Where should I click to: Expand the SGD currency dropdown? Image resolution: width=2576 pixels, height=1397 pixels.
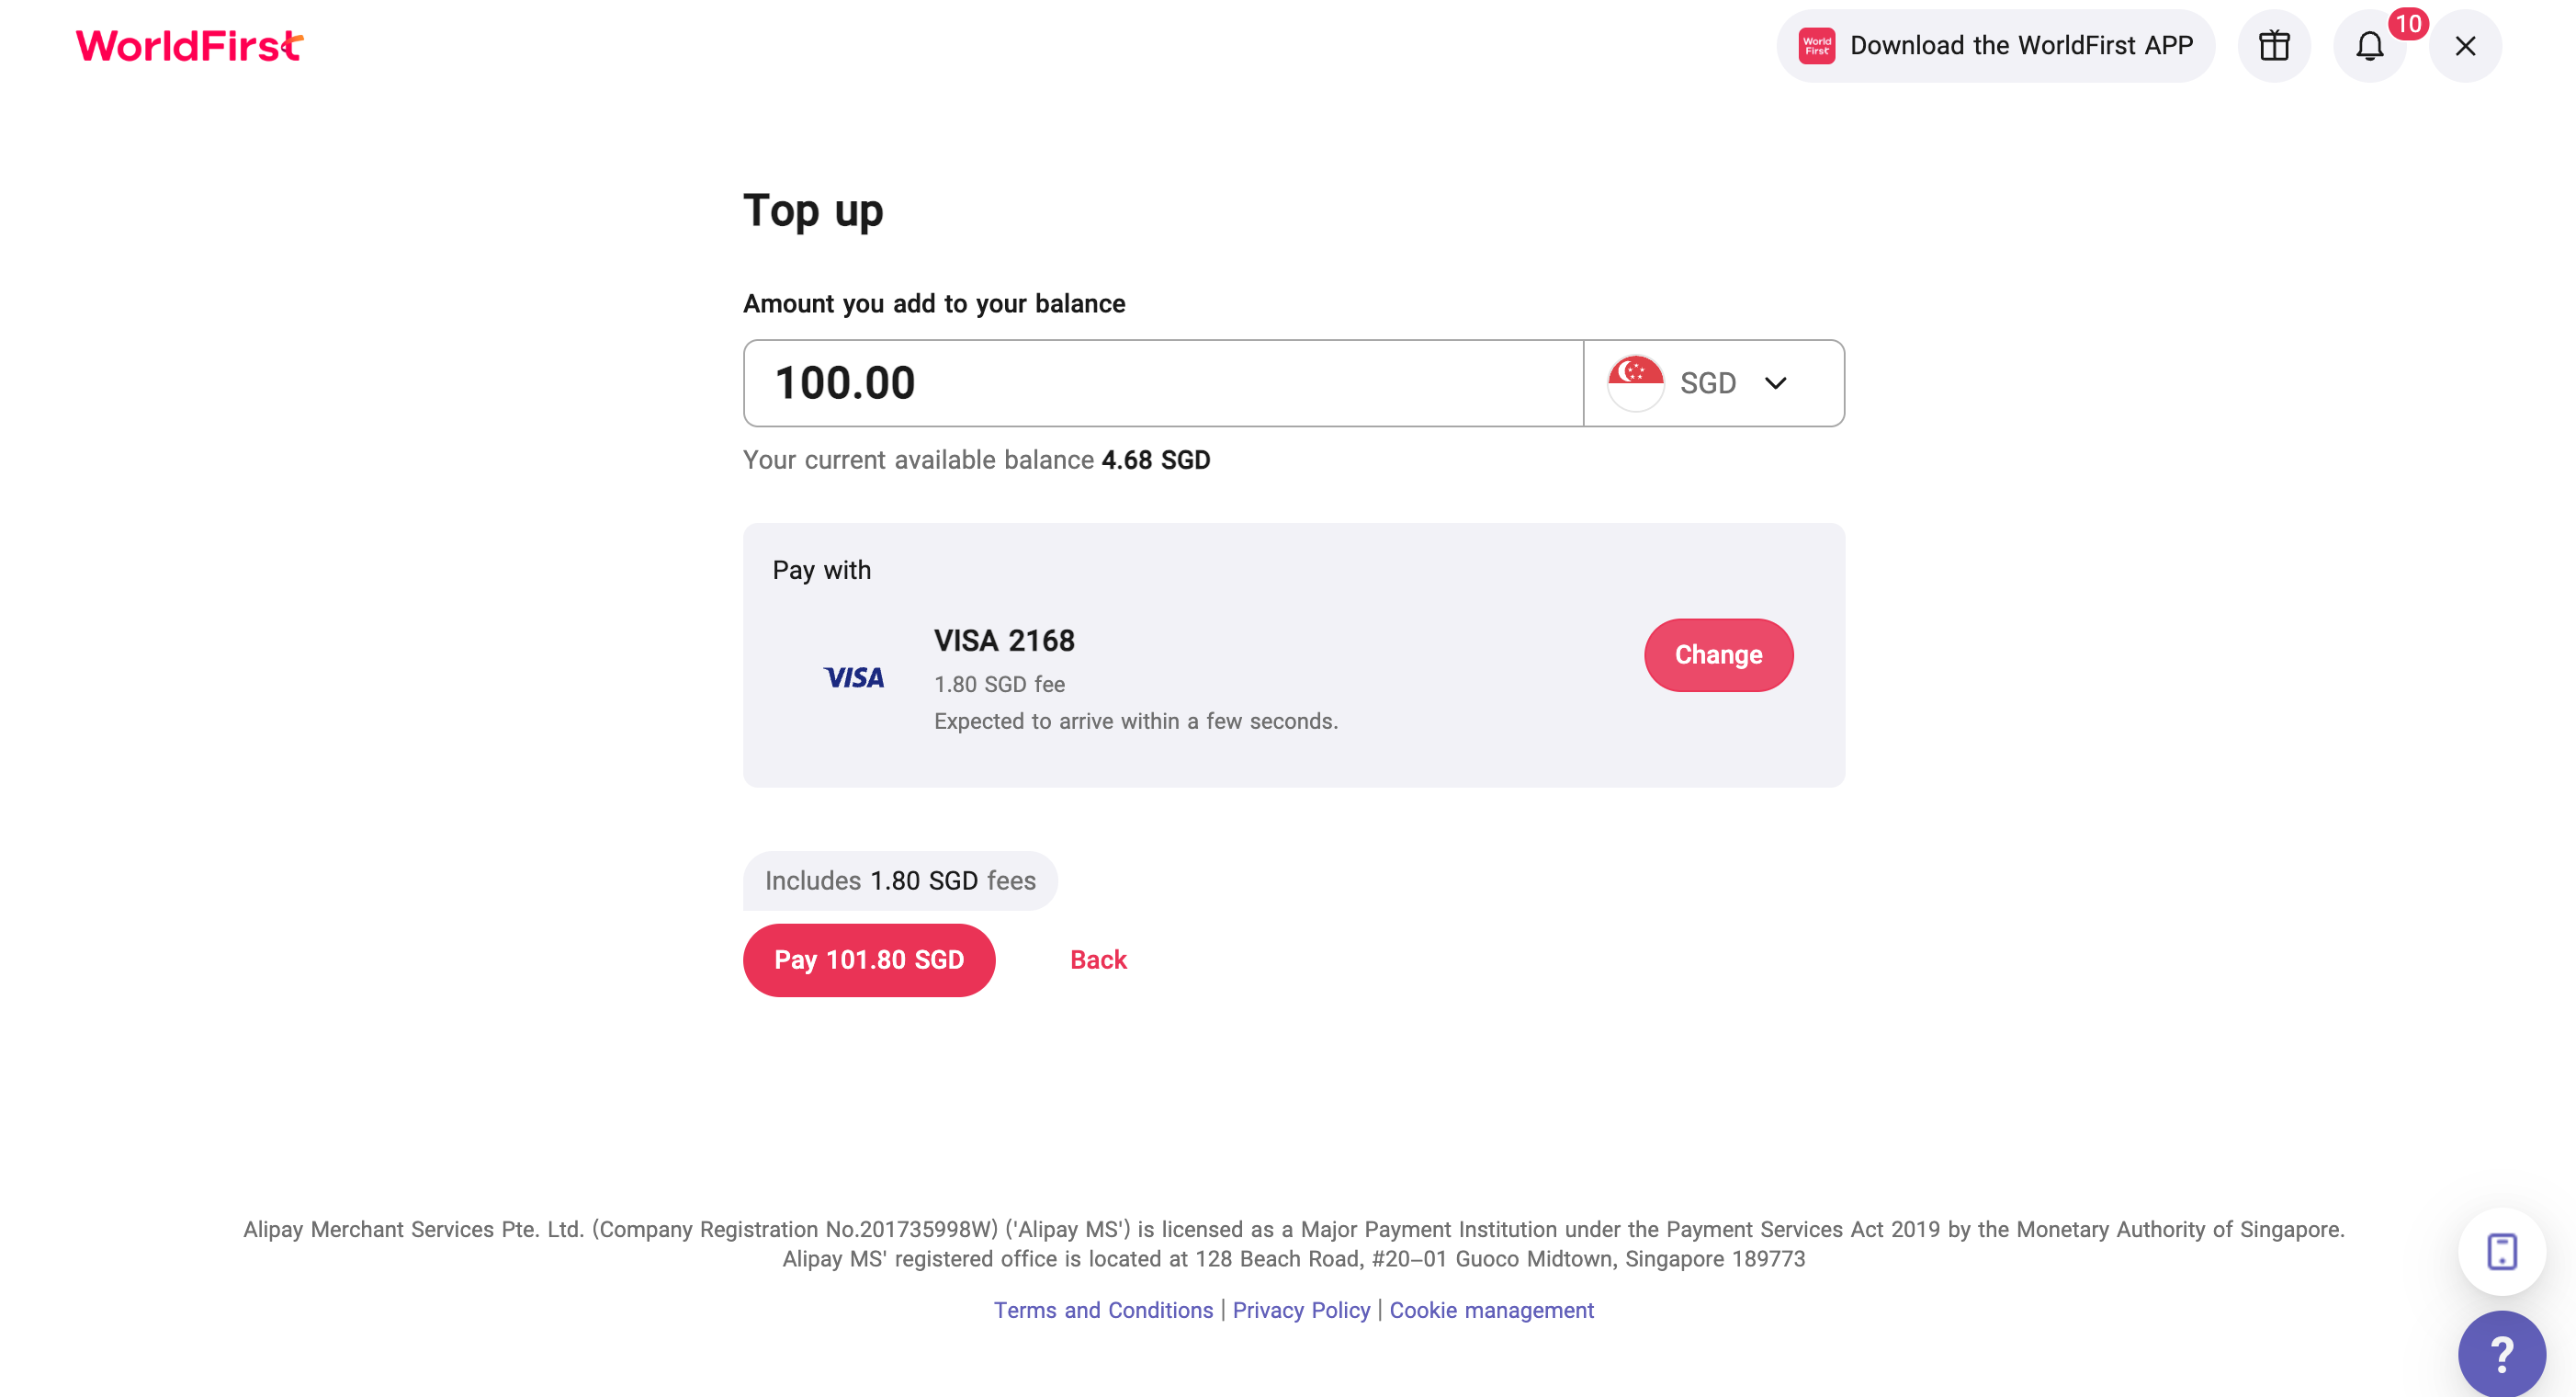[x=1714, y=383]
